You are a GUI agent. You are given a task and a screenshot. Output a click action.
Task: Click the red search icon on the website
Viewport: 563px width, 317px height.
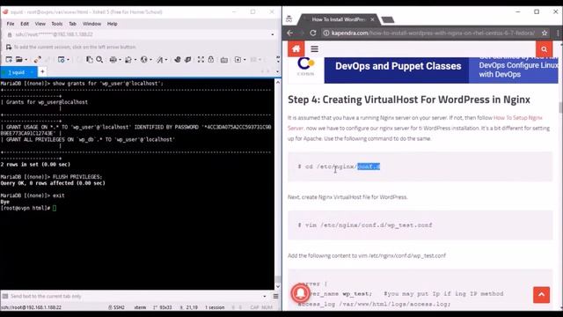(545, 49)
